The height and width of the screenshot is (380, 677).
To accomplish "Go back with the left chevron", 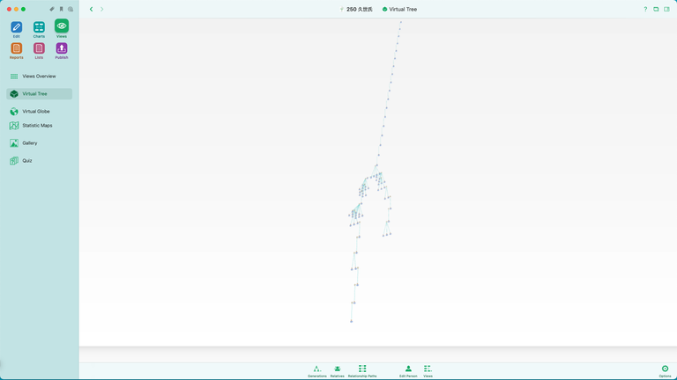I will pos(91,9).
